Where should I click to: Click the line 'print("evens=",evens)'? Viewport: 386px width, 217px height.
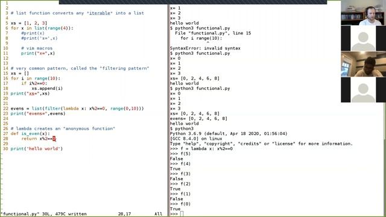tap(38, 113)
